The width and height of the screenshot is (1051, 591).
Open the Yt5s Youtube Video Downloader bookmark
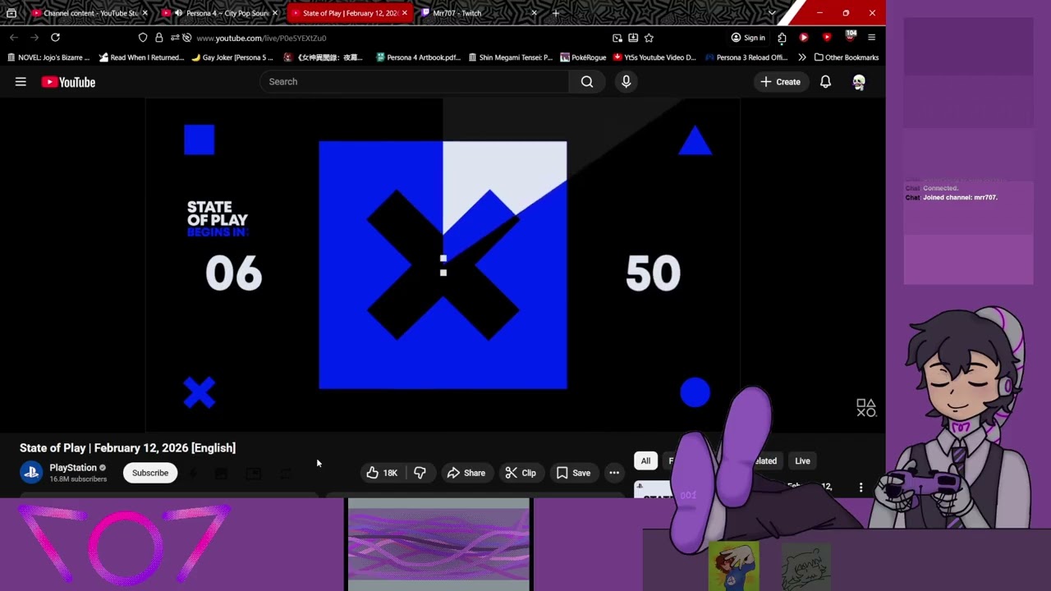tap(654, 57)
